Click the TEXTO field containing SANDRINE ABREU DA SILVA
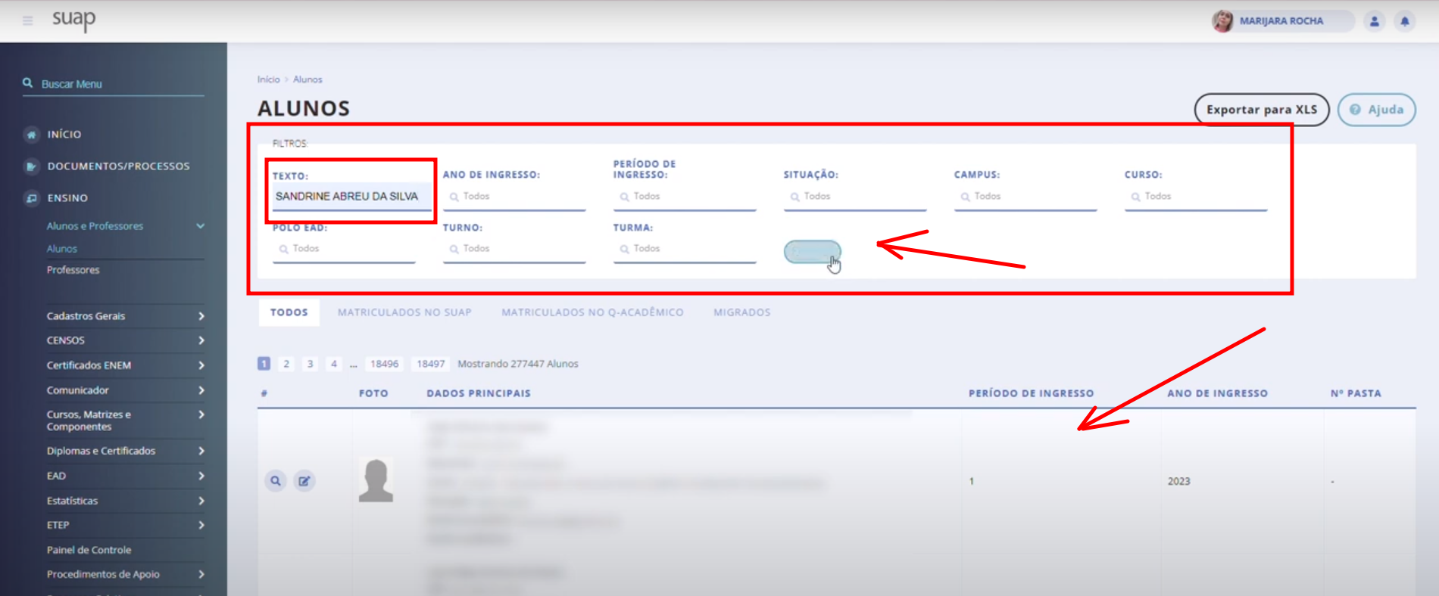This screenshot has width=1439, height=596. coord(351,196)
